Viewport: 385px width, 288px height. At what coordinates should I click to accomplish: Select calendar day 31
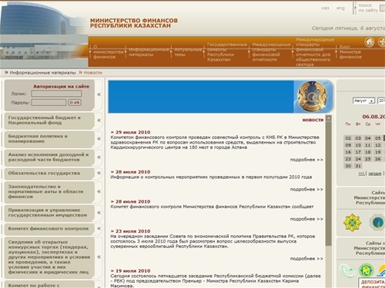tap(358, 166)
